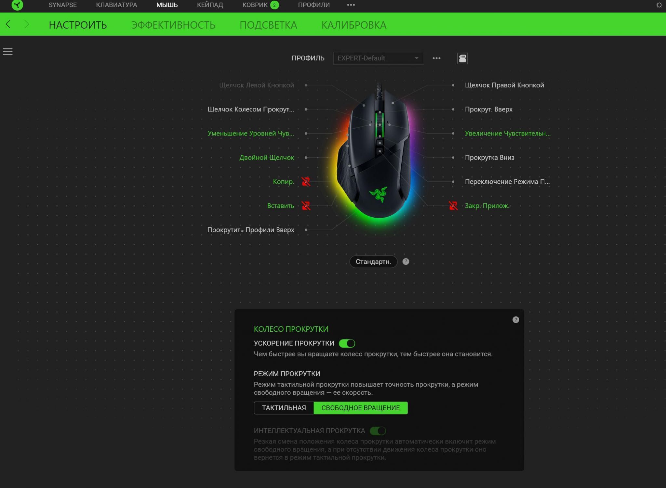Select Прокрут. Вверх assignment
This screenshot has height=488, width=666.
tap(488, 109)
